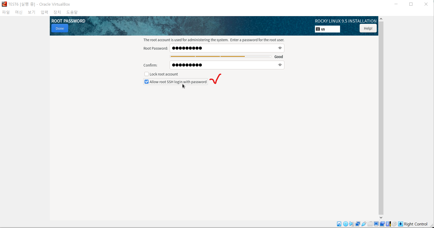
Task: Click the VirtualBox app icon in title bar
Action: pos(4,4)
